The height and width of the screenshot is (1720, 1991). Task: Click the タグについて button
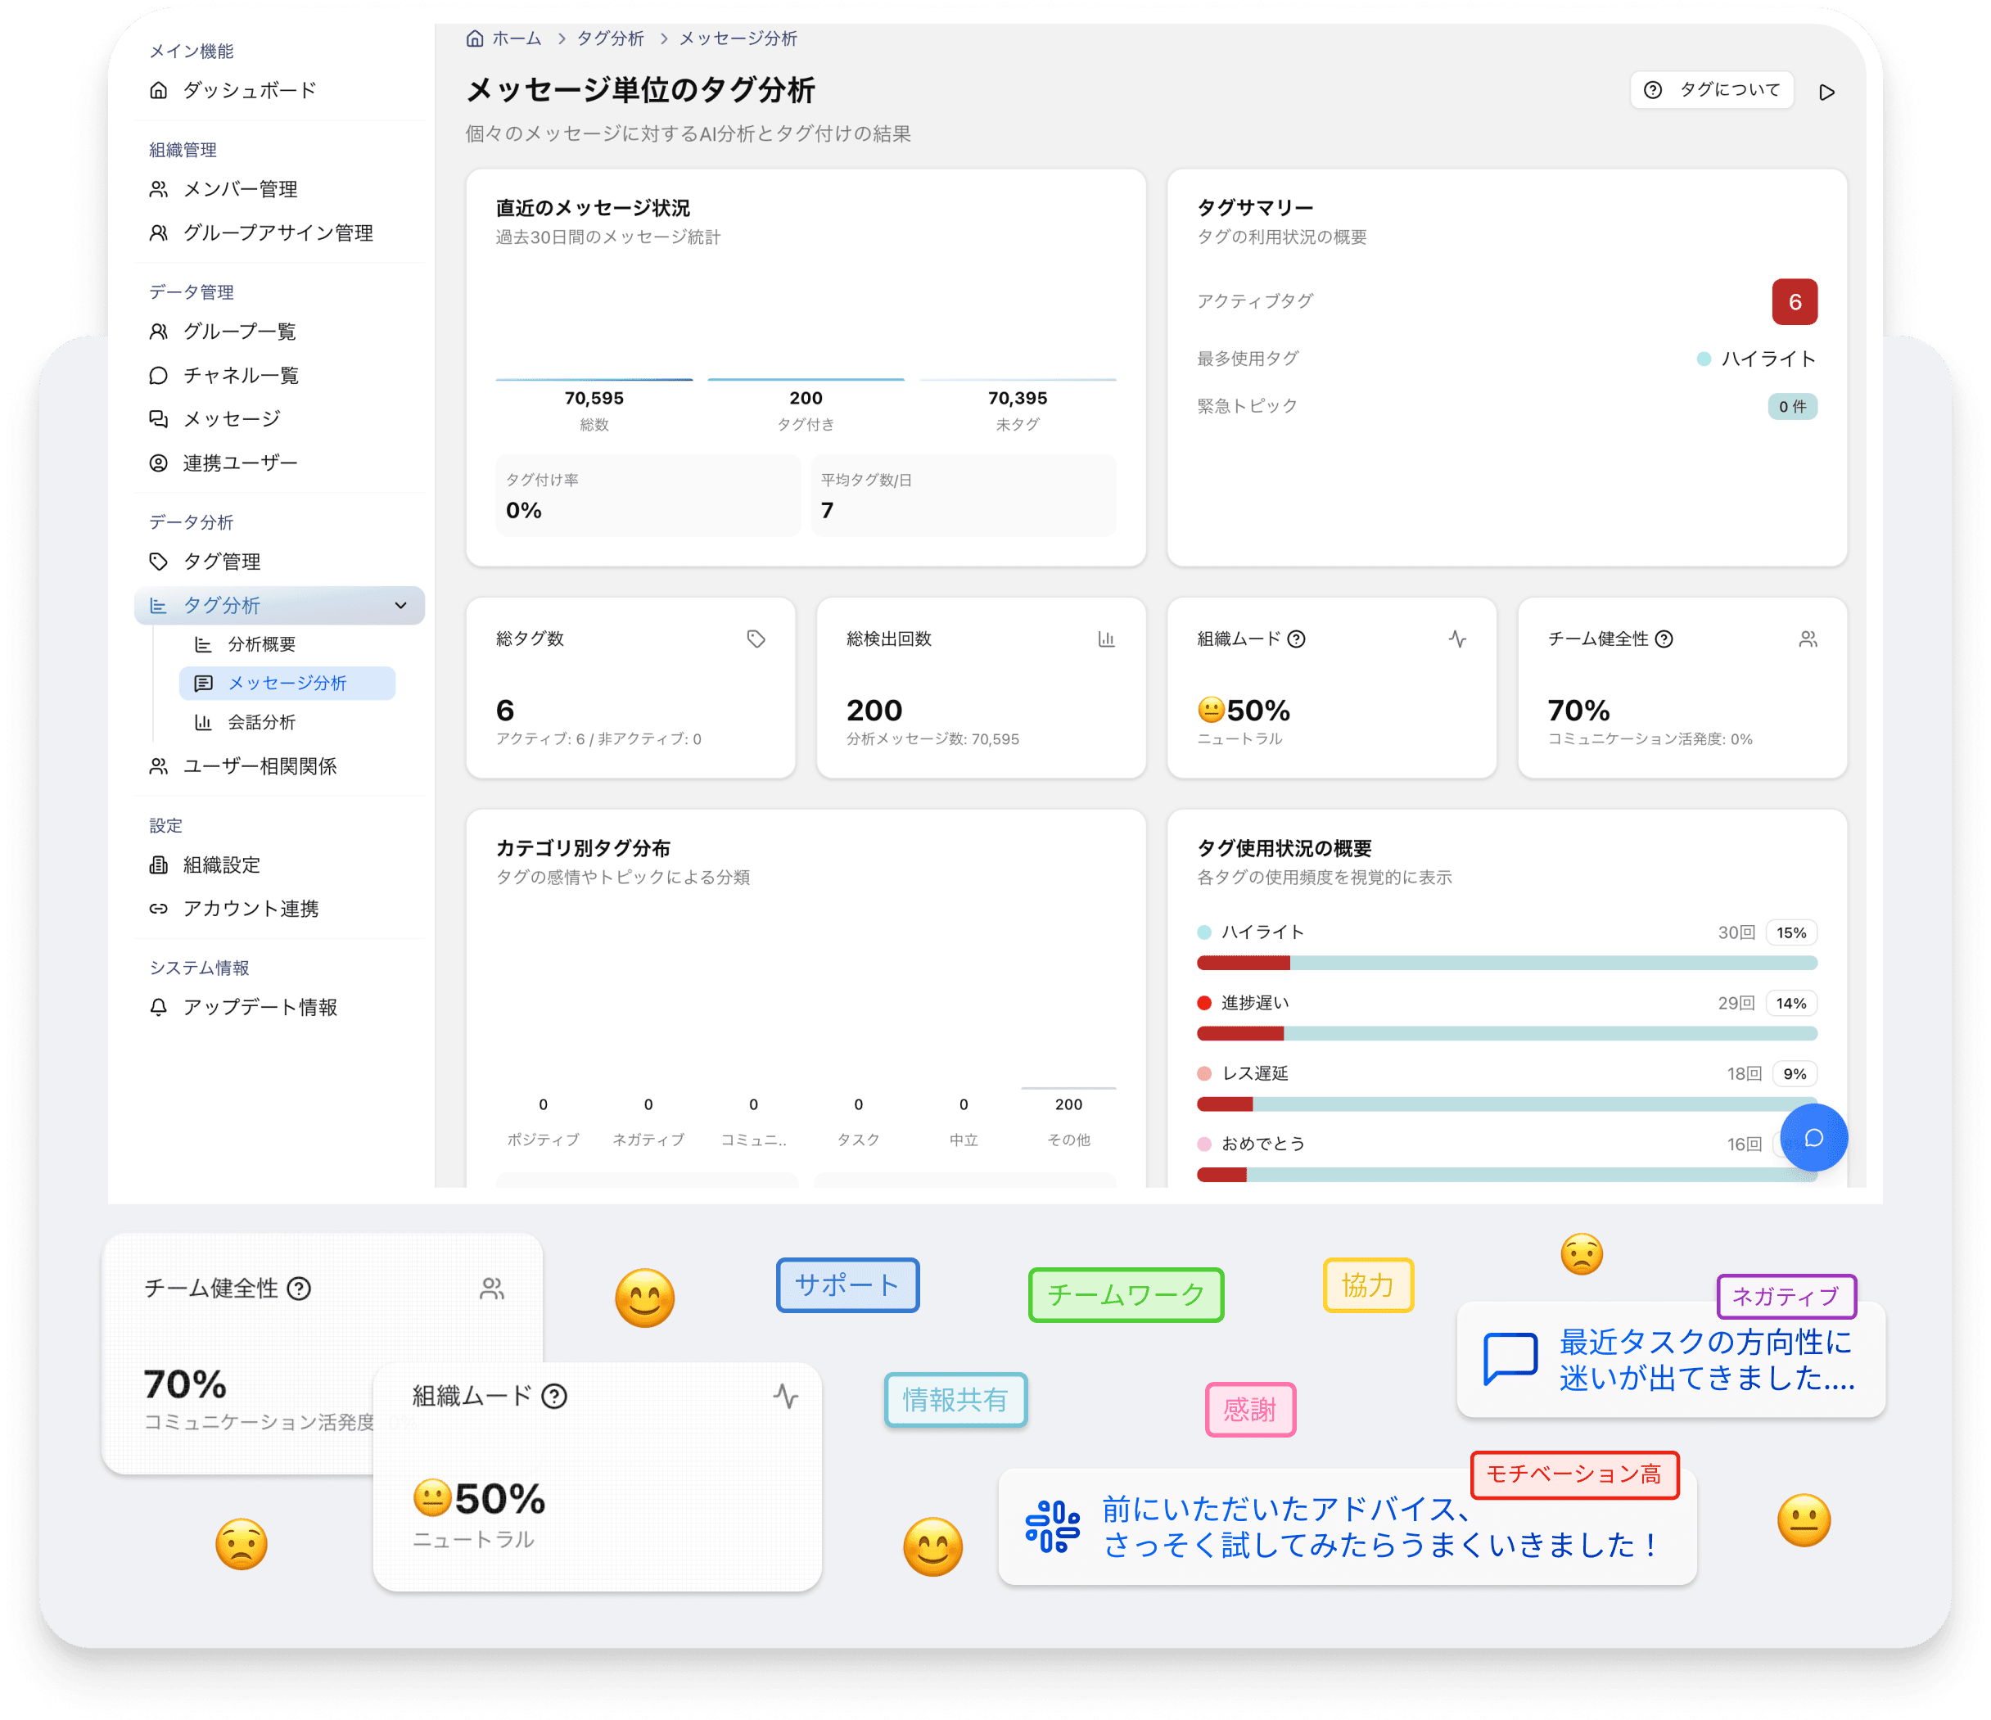[1711, 90]
